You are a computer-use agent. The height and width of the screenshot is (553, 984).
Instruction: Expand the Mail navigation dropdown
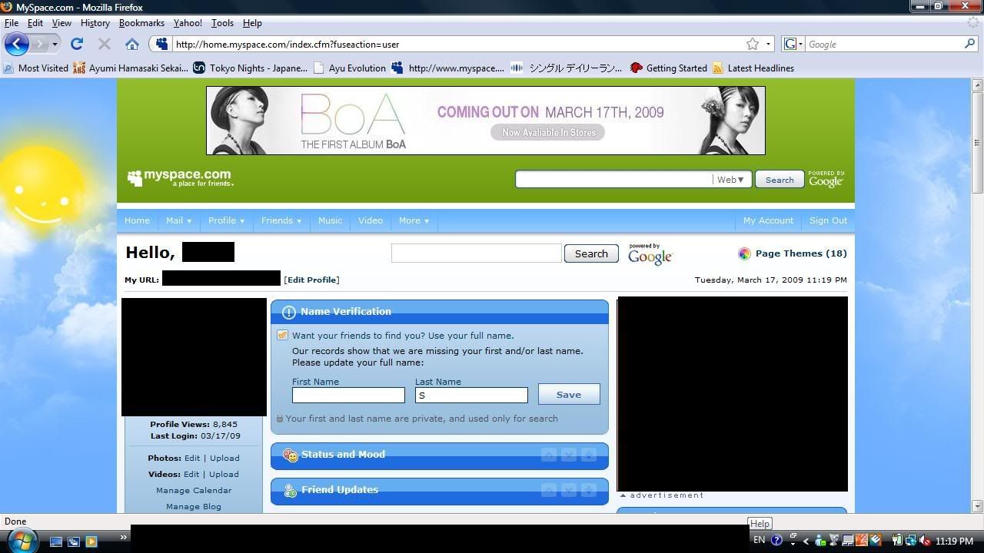tap(178, 220)
